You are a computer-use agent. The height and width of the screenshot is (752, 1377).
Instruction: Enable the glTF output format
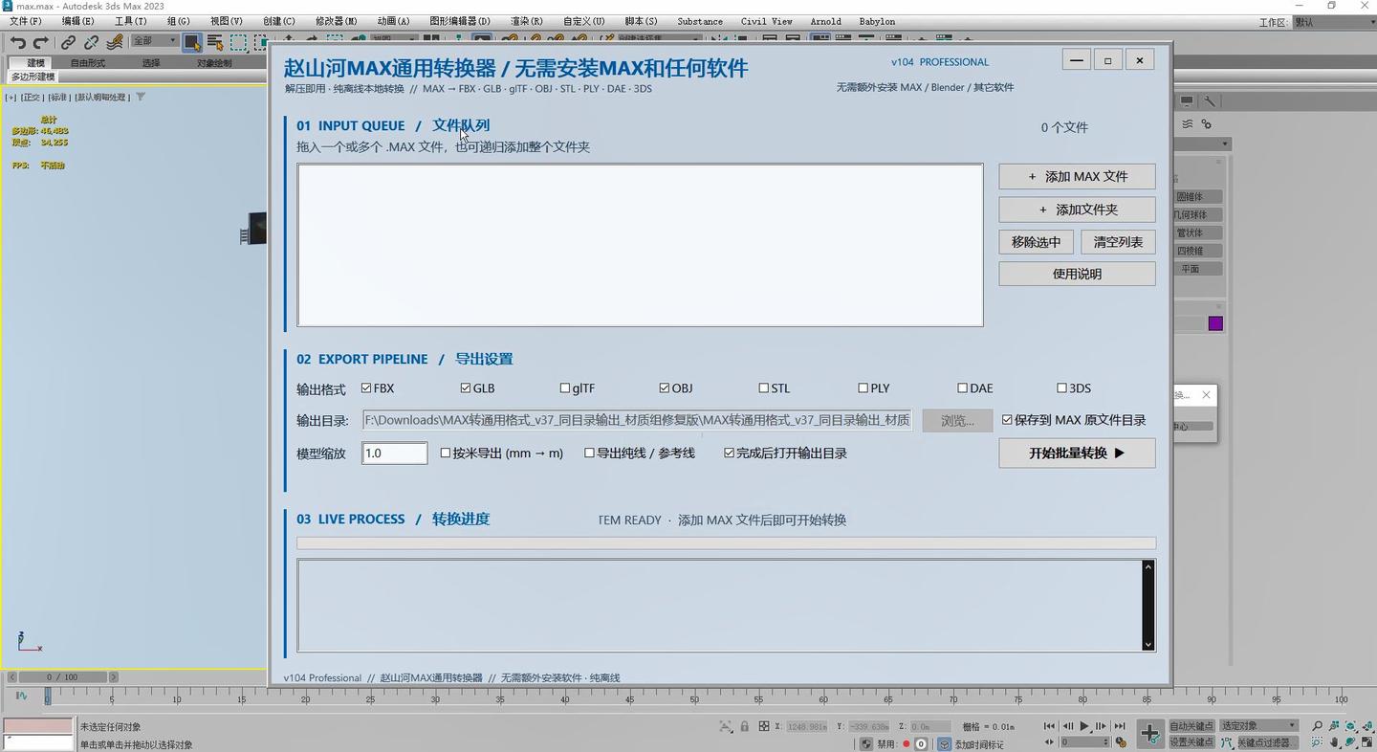click(x=565, y=388)
